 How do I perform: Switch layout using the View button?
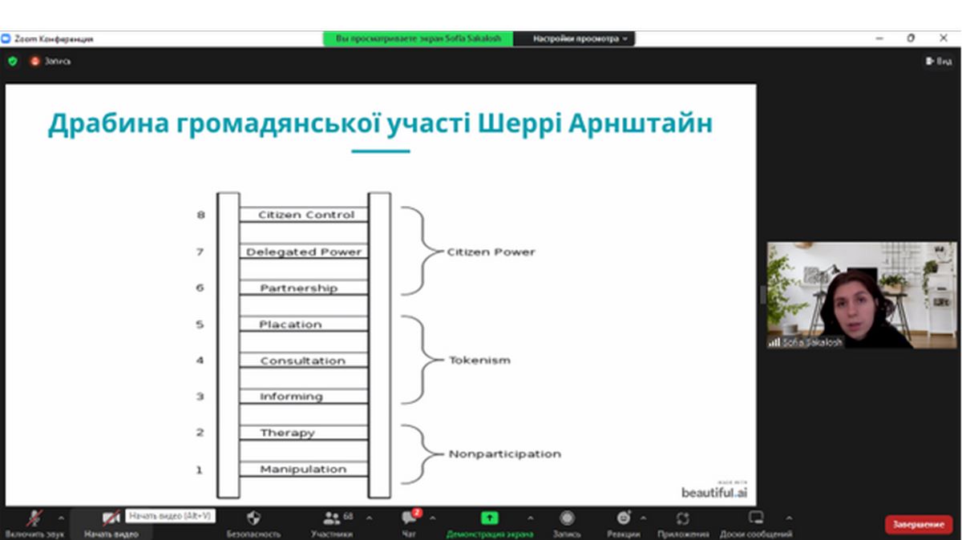(x=937, y=61)
